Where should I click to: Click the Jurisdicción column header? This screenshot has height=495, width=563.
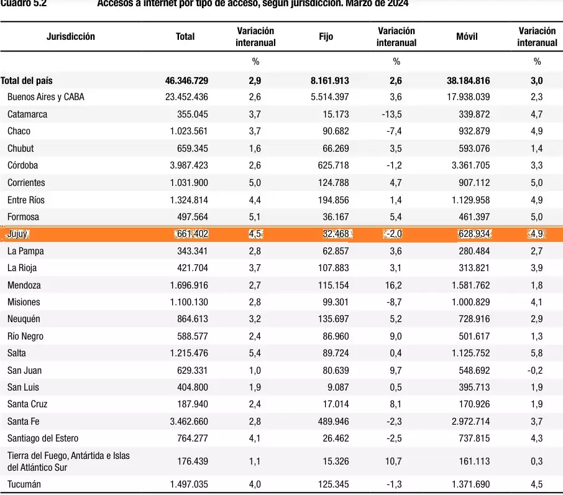(x=71, y=36)
